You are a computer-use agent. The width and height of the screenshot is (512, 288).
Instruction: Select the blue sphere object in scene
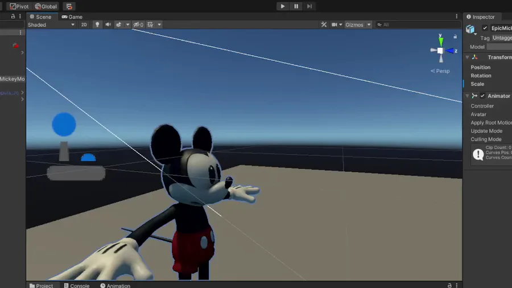pos(64,125)
